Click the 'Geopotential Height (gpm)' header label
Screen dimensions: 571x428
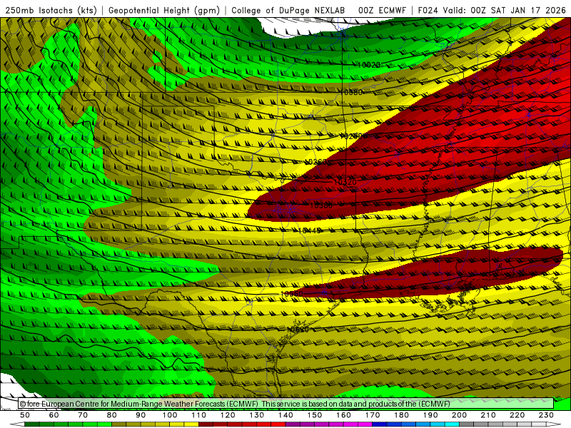(164, 10)
